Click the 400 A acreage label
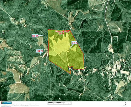131x107 pixels. pos(62,34)
